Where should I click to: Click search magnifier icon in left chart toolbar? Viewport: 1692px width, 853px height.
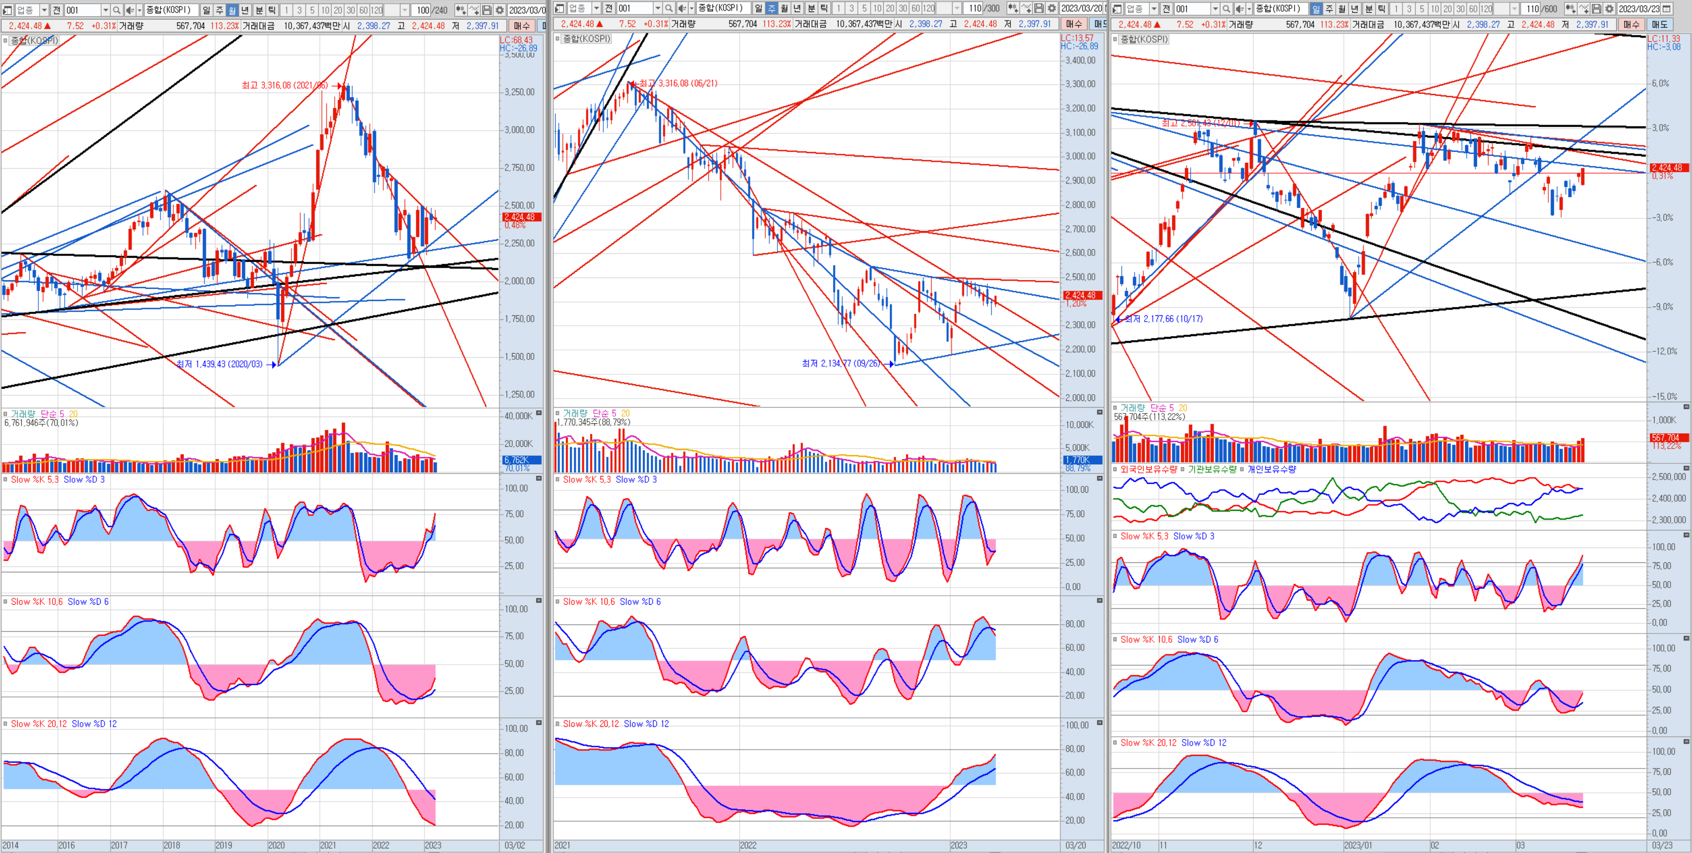[x=116, y=10]
